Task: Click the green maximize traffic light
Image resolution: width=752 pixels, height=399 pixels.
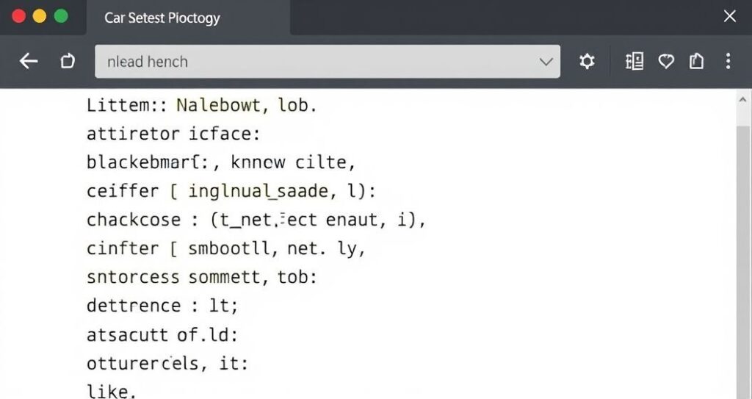Action: 61,16
